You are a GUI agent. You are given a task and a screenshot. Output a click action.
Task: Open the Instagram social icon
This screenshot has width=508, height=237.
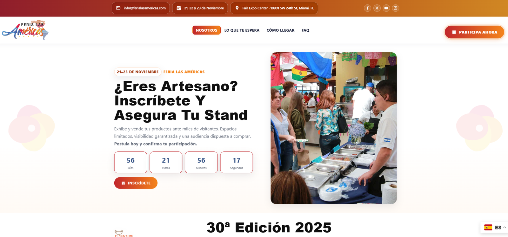point(395,8)
